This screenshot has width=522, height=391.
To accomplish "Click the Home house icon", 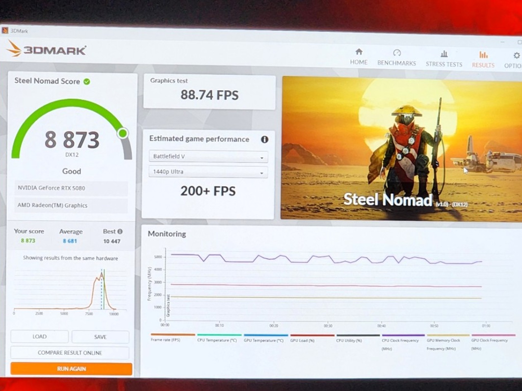I will coord(359,52).
